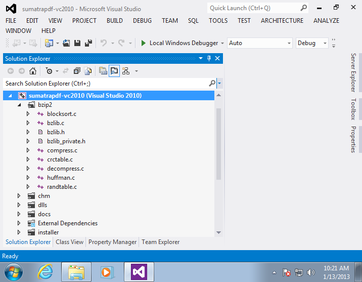Click Visual Studio taskbar icon
Viewport: 362px width, 282px height.
click(x=139, y=272)
